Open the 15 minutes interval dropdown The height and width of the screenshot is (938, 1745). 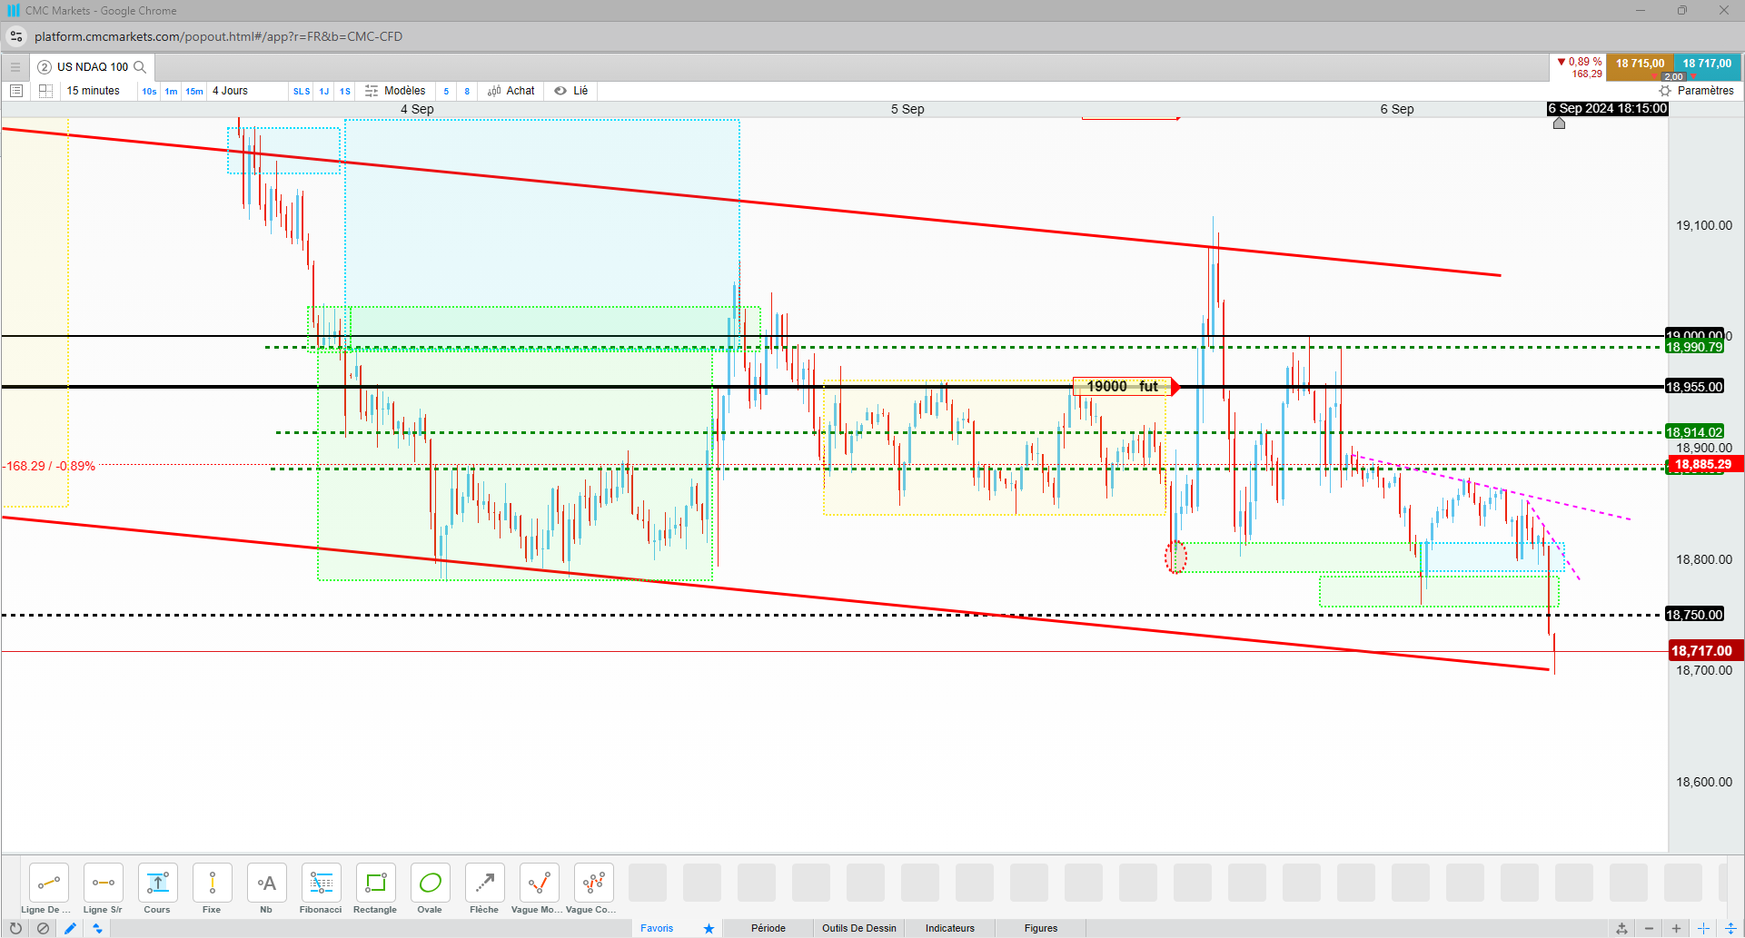pyautogui.click(x=94, y=91)
